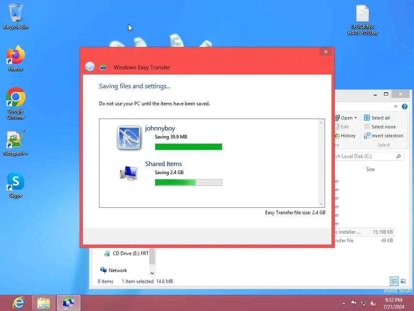Click the search magnifier icon in Explorer
Viewport: 414px width, 311px height.
[x=398, y=156]
